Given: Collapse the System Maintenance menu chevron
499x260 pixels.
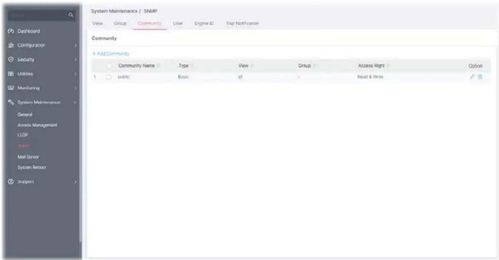Looking at the screenshot, I should [75, 102].
